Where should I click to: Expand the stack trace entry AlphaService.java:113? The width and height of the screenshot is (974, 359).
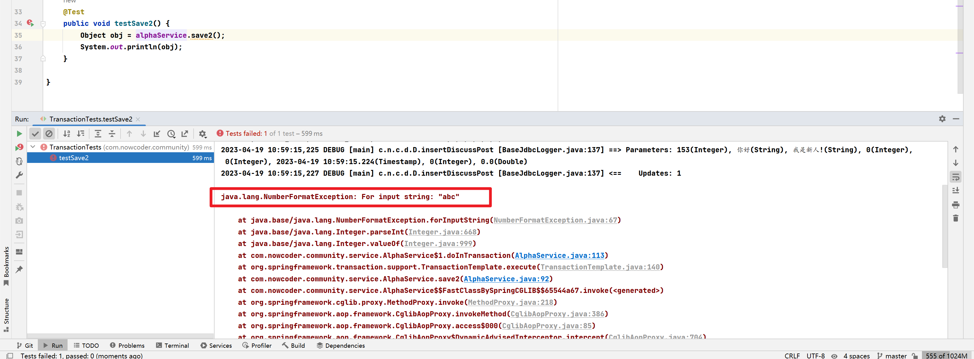tap(560, 255)
